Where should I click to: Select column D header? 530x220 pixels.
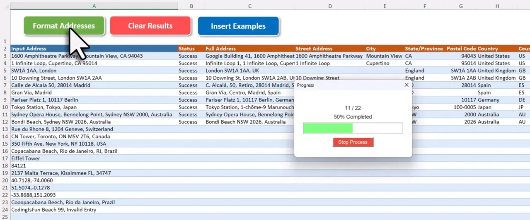pos(330,6)
